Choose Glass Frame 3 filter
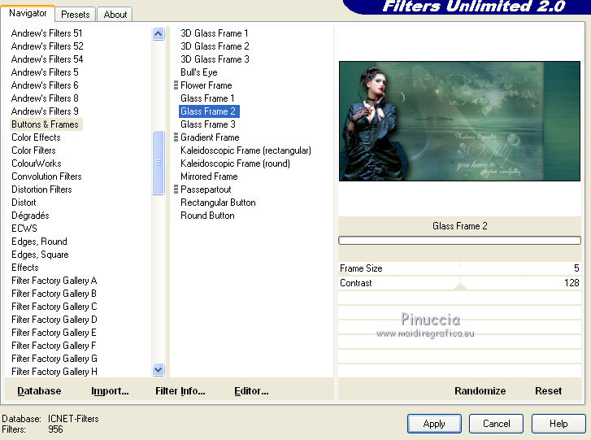Viewport: 591px width, 440px height. [x=207, y=124]
